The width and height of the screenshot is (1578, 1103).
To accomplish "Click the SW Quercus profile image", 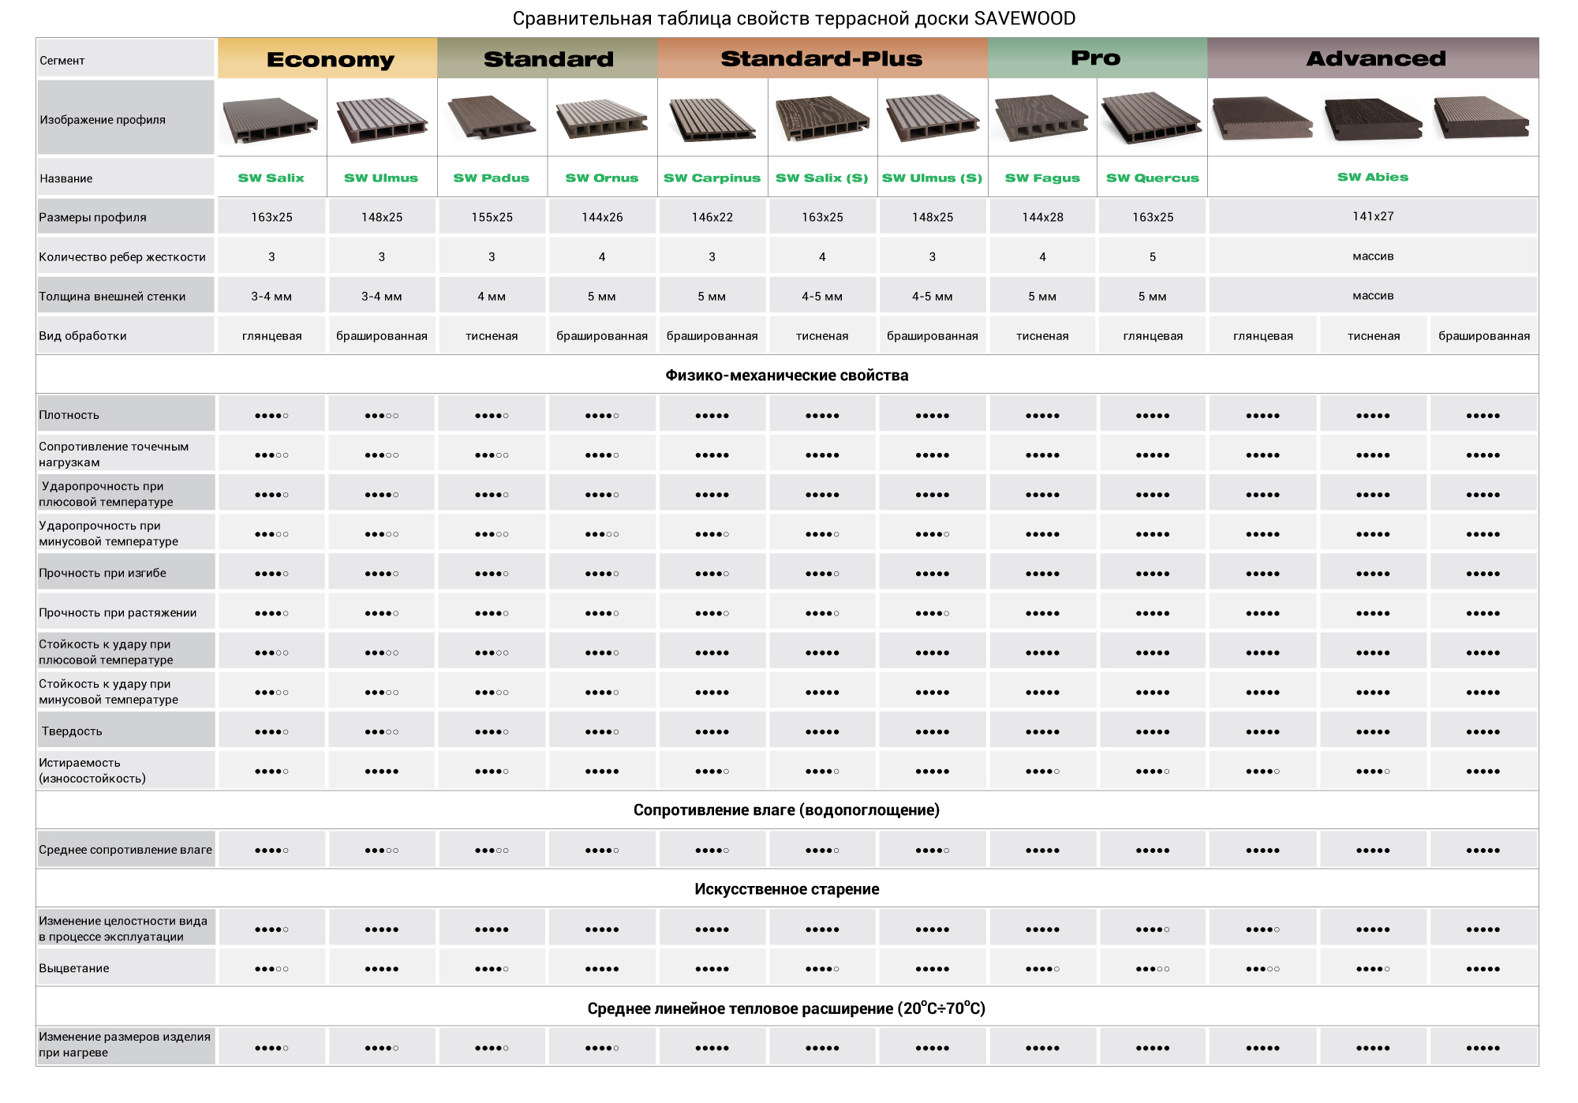I will [x=1153, y=118].
